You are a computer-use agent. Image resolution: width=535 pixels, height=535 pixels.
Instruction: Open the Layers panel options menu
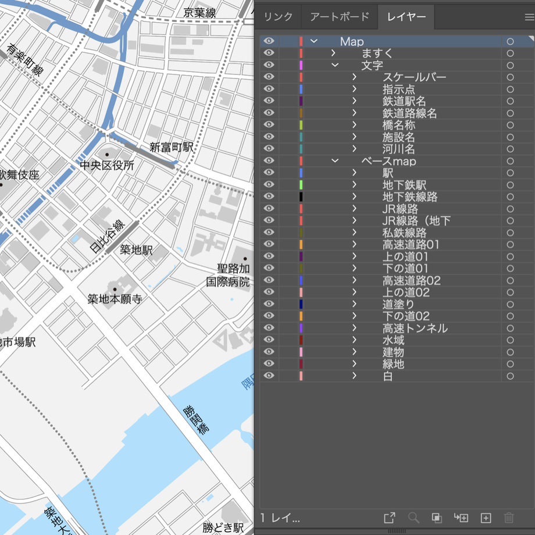click(x=529, y=17)
